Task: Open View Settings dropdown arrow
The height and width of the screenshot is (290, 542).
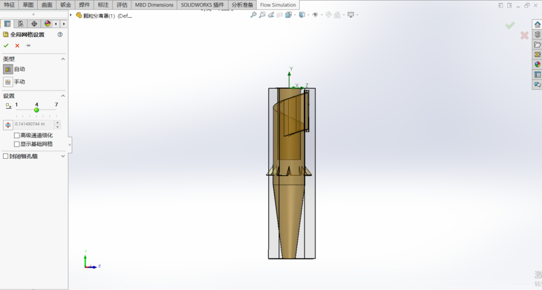Action: click(357, 15)
